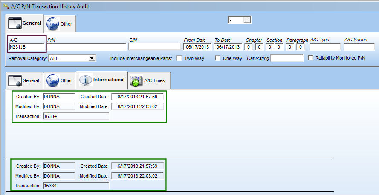Image resolution: width=379 pixels, height=195 pixels.
Task: Click into the S/N input field
Action: (x=155, y=46)
